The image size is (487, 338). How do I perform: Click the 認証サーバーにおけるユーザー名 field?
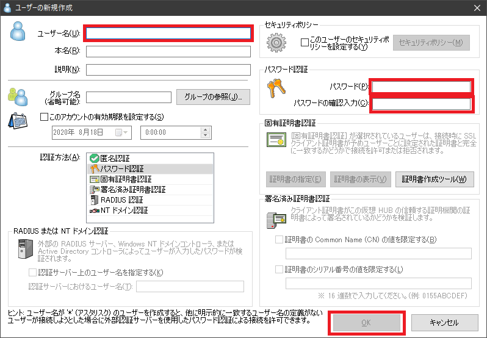tap(190, 286)
